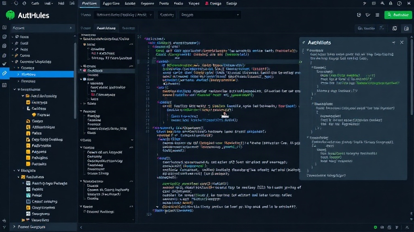Collapse the last top-level section of the floating panel
This screenshot has height=232, width=414.
point(308,138)
